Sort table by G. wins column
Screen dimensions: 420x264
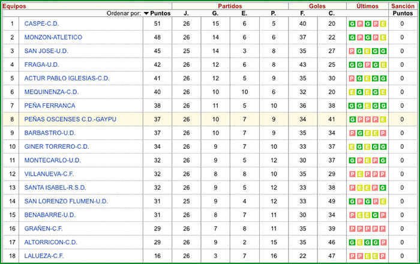215,13
